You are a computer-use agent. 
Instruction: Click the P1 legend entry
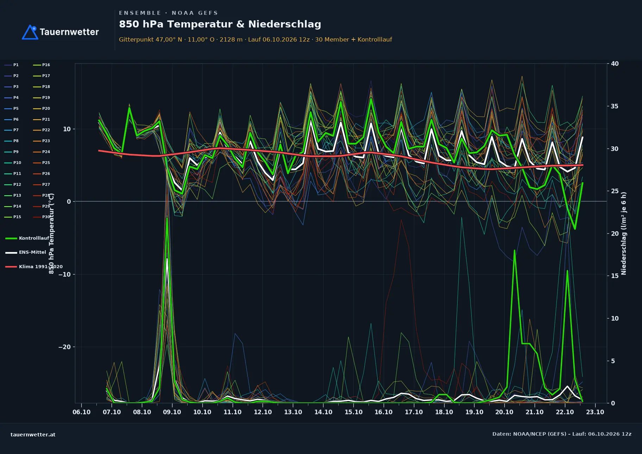coord(11,65)
